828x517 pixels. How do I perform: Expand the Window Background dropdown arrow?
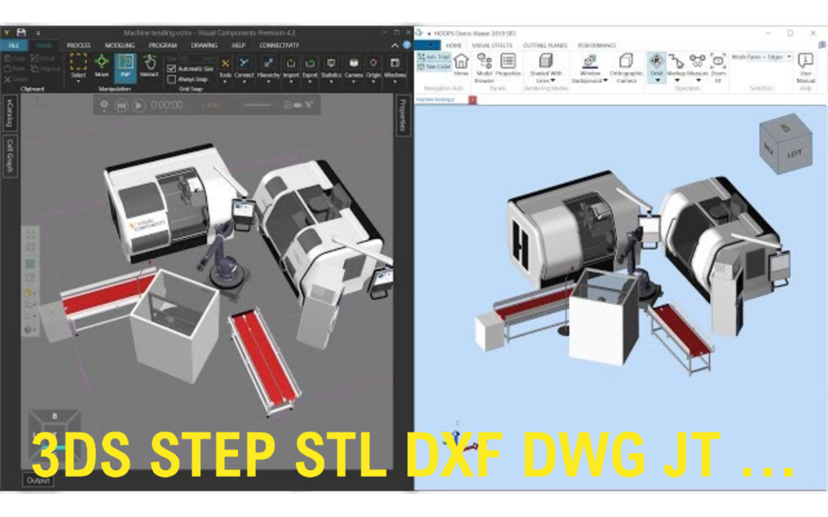tap(605, 81)
